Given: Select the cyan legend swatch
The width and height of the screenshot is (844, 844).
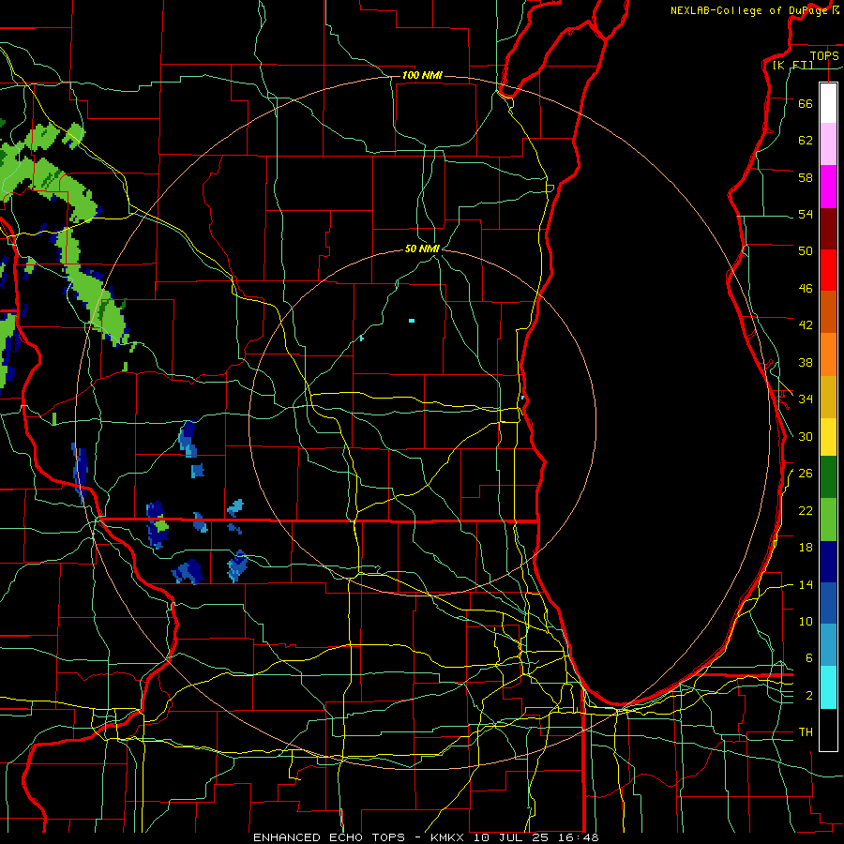Looking at the screenshot, I should click(x=828, y=687).
